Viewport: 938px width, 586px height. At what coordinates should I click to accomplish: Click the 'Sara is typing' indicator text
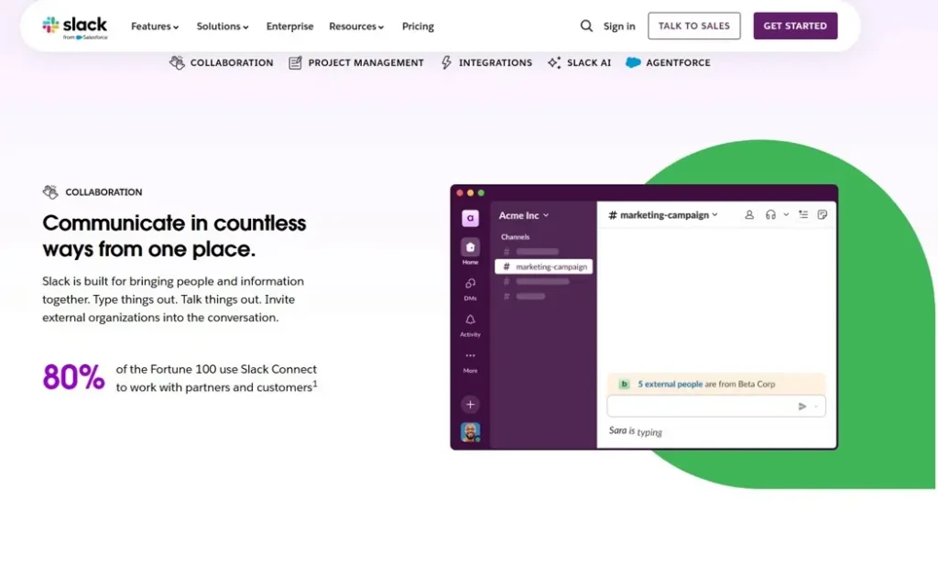[636, 431]
